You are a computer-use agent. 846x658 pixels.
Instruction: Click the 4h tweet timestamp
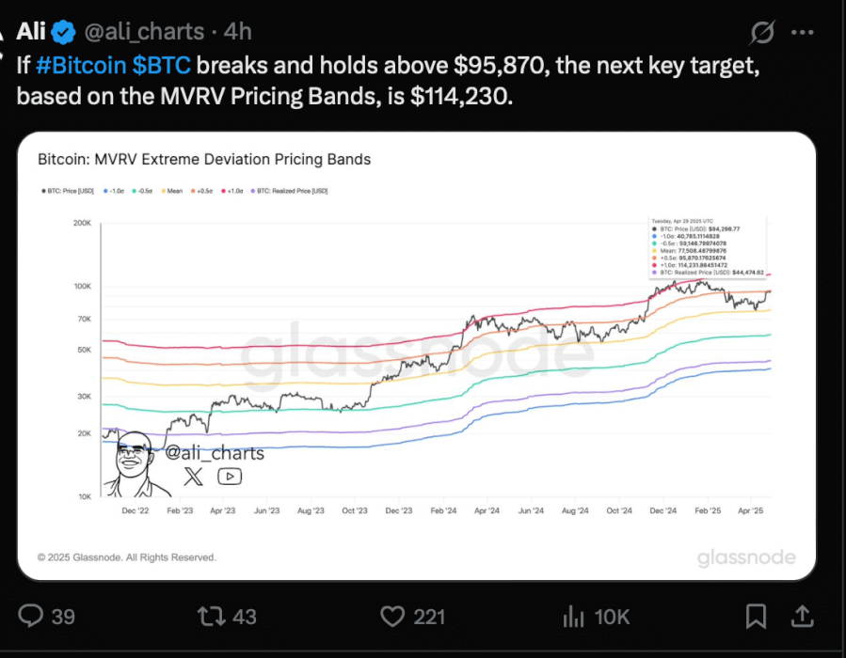(237, 32)
